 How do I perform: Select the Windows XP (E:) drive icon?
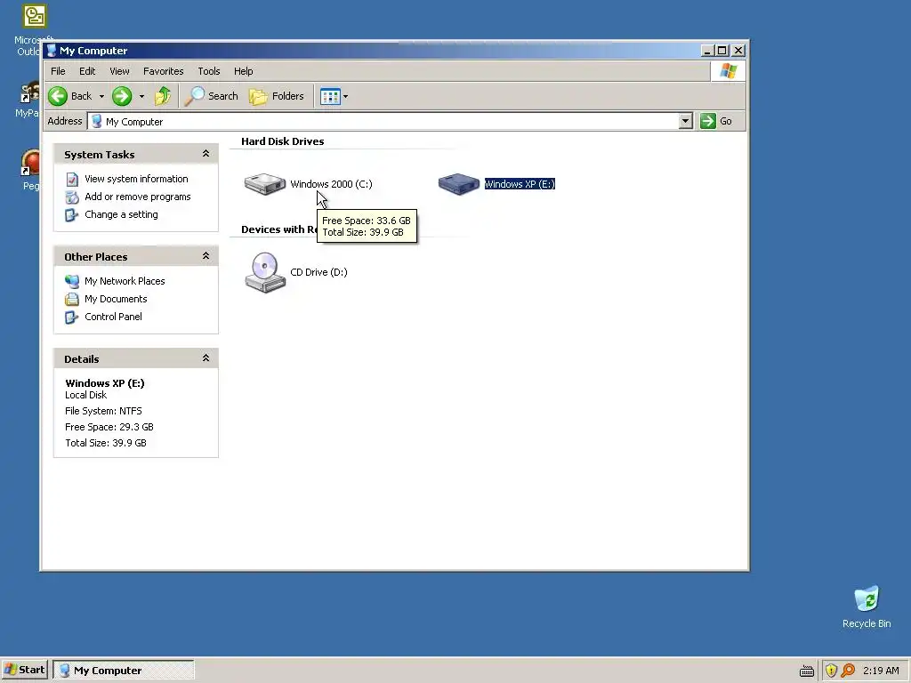point(459,183)
